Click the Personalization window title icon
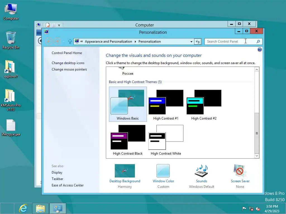286x214 pixels. pyautogui.click(x=46, y=32)
